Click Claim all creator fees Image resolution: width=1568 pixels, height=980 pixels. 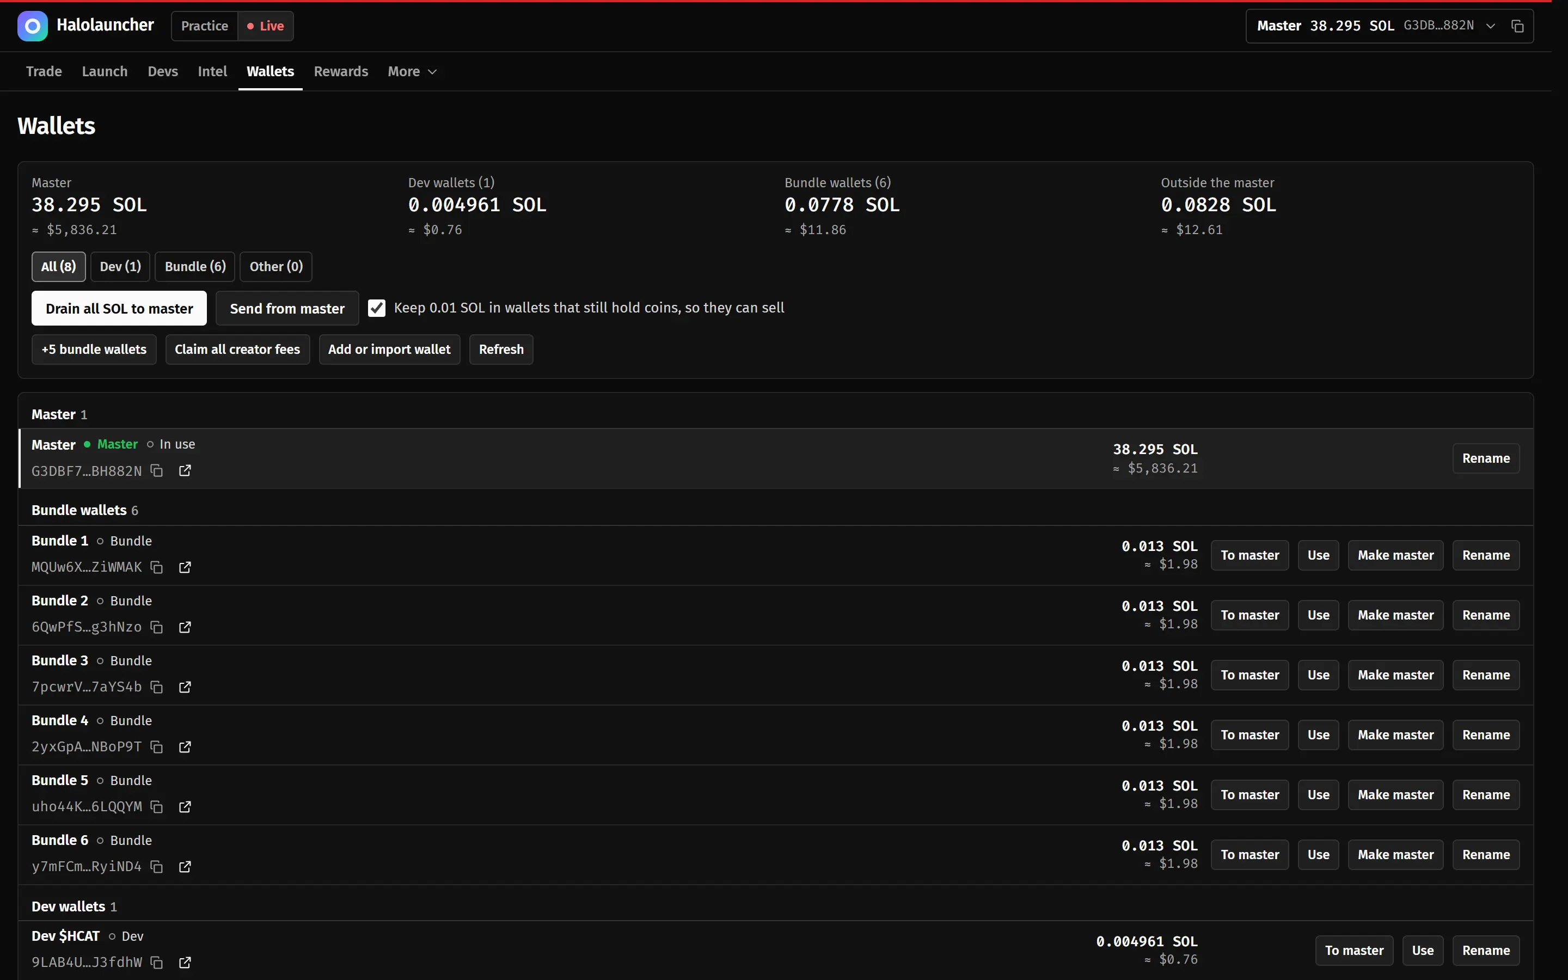tap(237, 350)
